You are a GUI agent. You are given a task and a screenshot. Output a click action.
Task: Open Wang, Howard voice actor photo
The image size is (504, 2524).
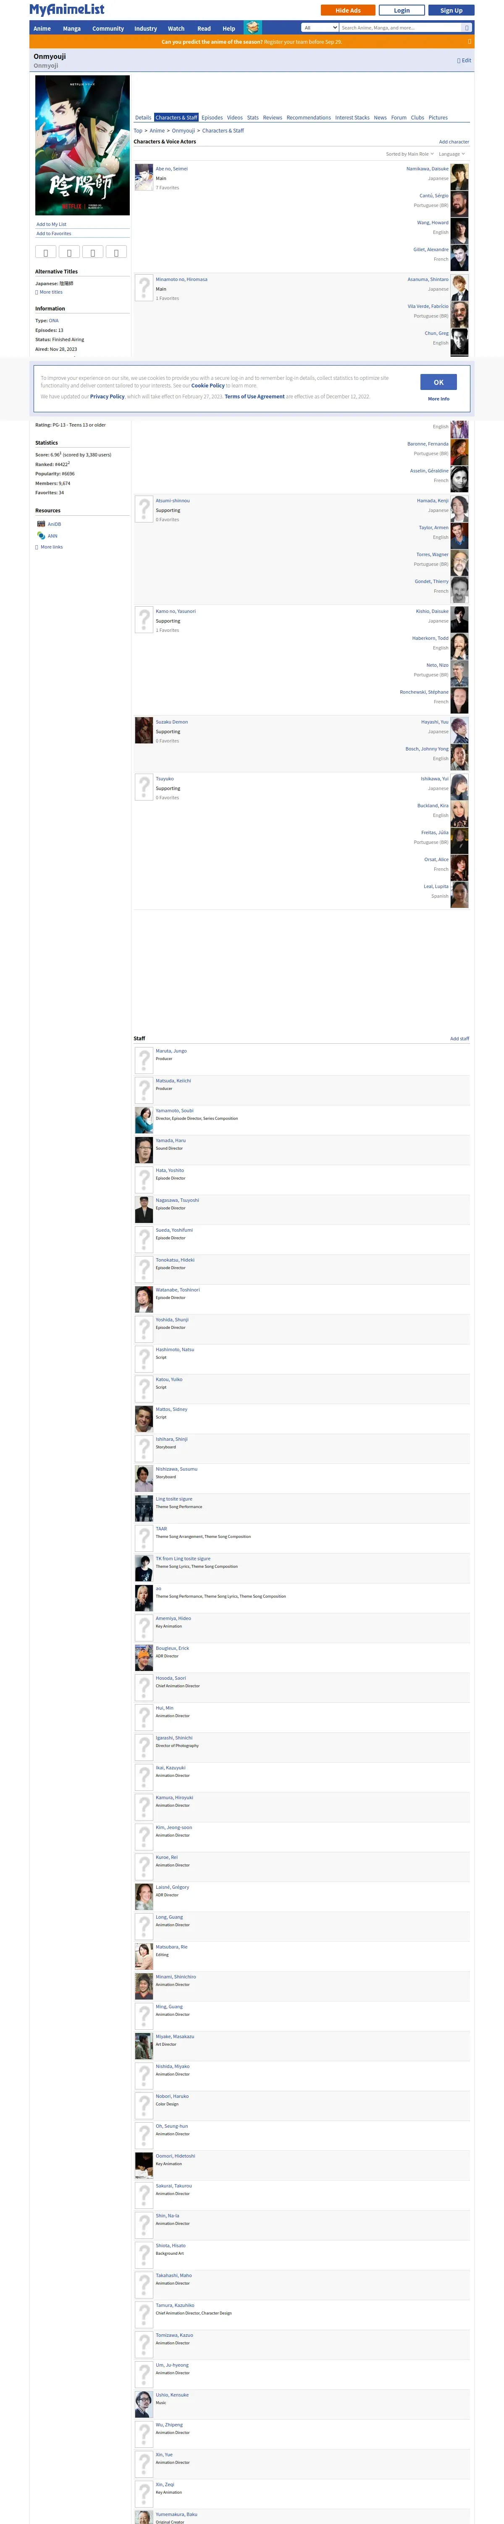pos(459,232)
